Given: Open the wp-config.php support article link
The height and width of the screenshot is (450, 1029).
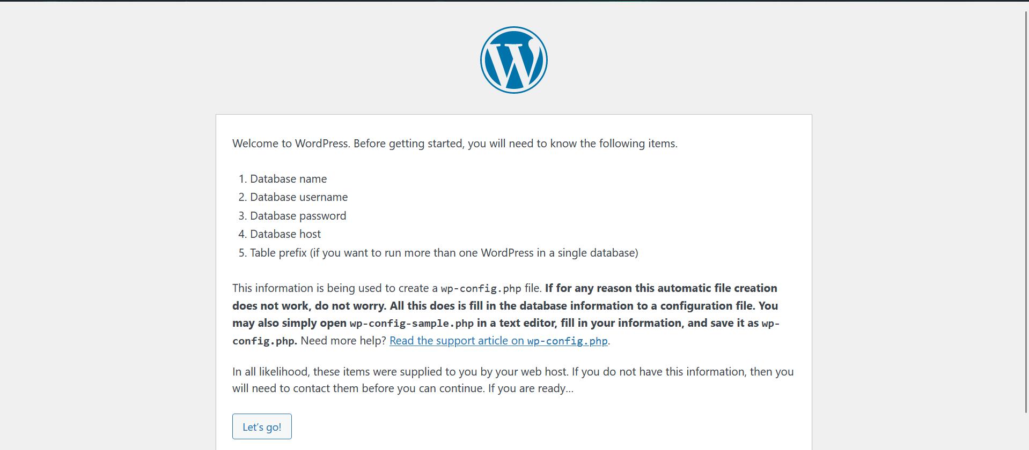Looking at the screenshot, I should click(498, 341).
